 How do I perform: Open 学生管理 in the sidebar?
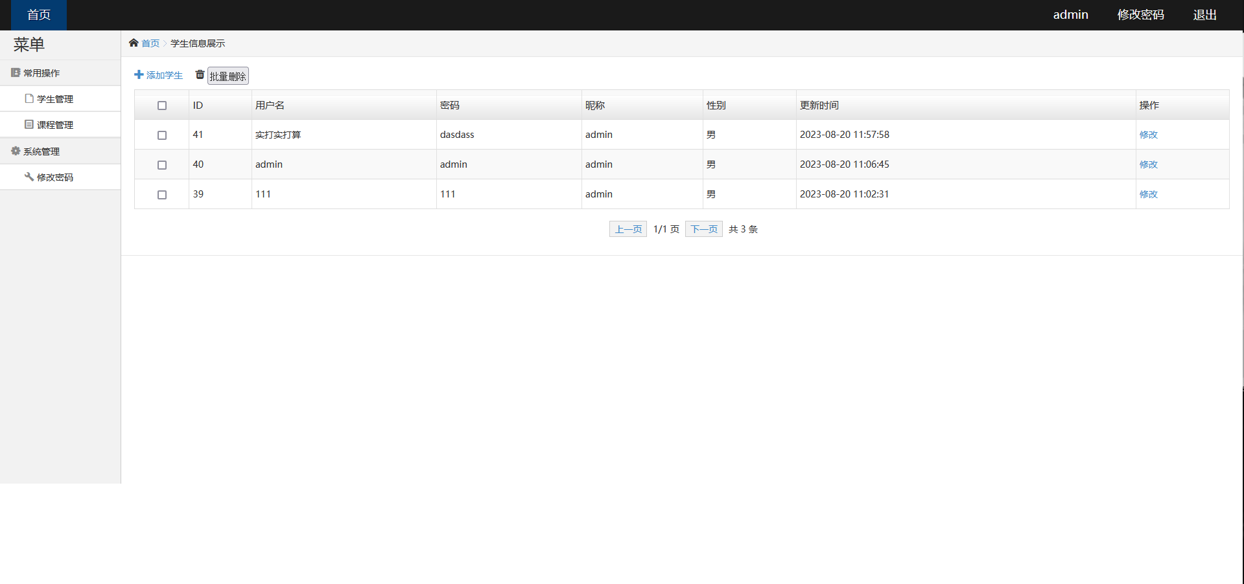pyautogui.click(x=60, y=99)
